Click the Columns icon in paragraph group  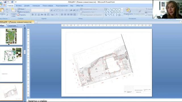tap(75, 14)
